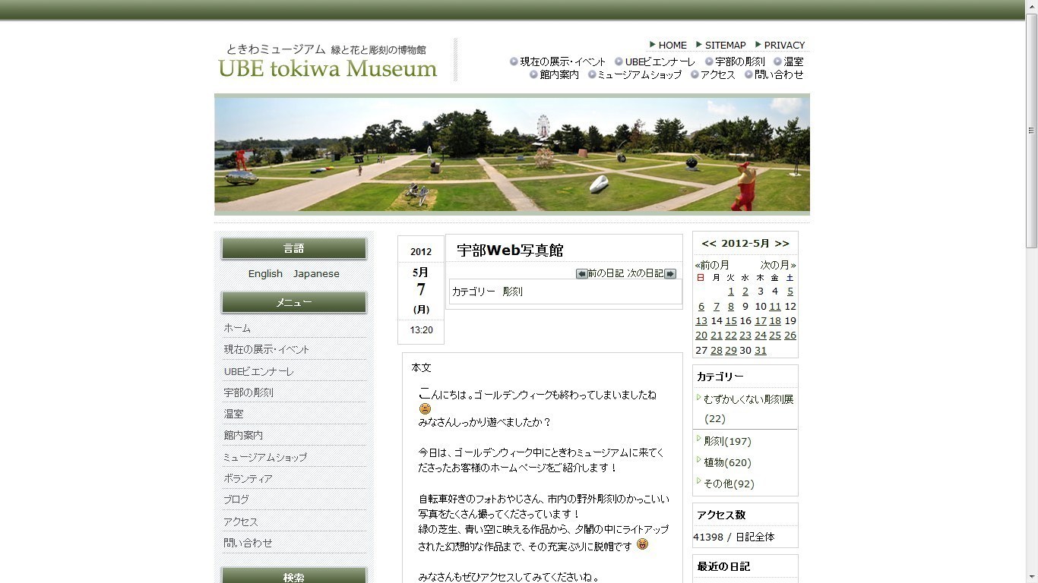Open UBEビエンナーレ in the top navigation
This screenshot has width=1038, height=583.
click(660, 62)
